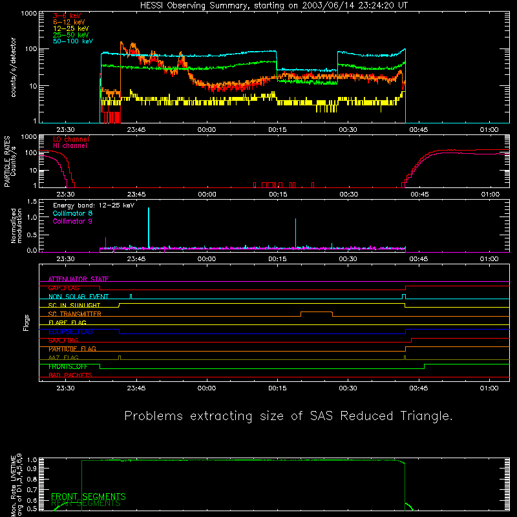Click the ECLIPSE_FLAG drop near 23:41
This screenshot has width=517, height=517.
pos(120,332)
